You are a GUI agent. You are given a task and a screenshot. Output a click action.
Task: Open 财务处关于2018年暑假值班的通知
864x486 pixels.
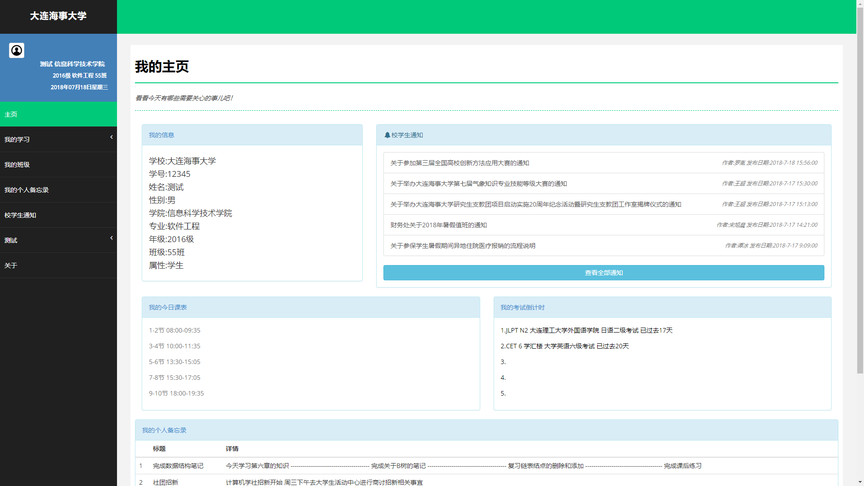[x=438, y=225]
